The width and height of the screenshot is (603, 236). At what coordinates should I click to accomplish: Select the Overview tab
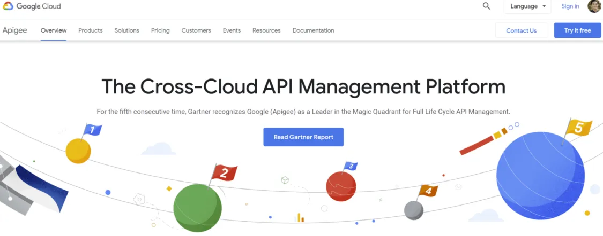click(x=54, y=30)
